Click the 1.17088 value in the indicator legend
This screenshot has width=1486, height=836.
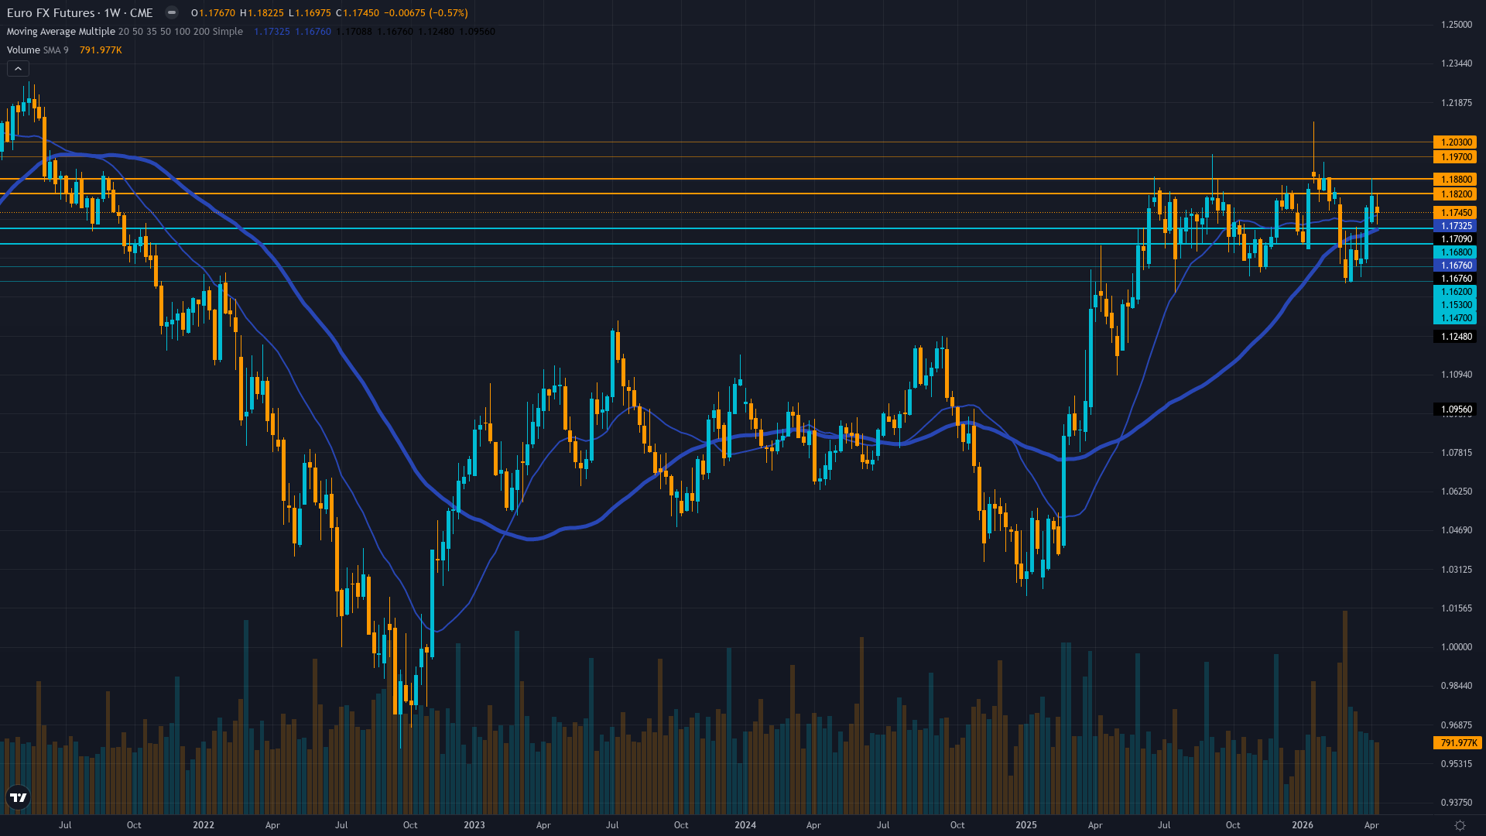click(x=354, y=32)
